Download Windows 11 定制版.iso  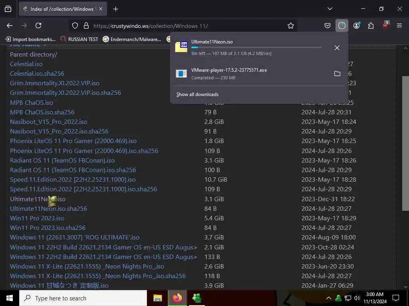point(59,286)
